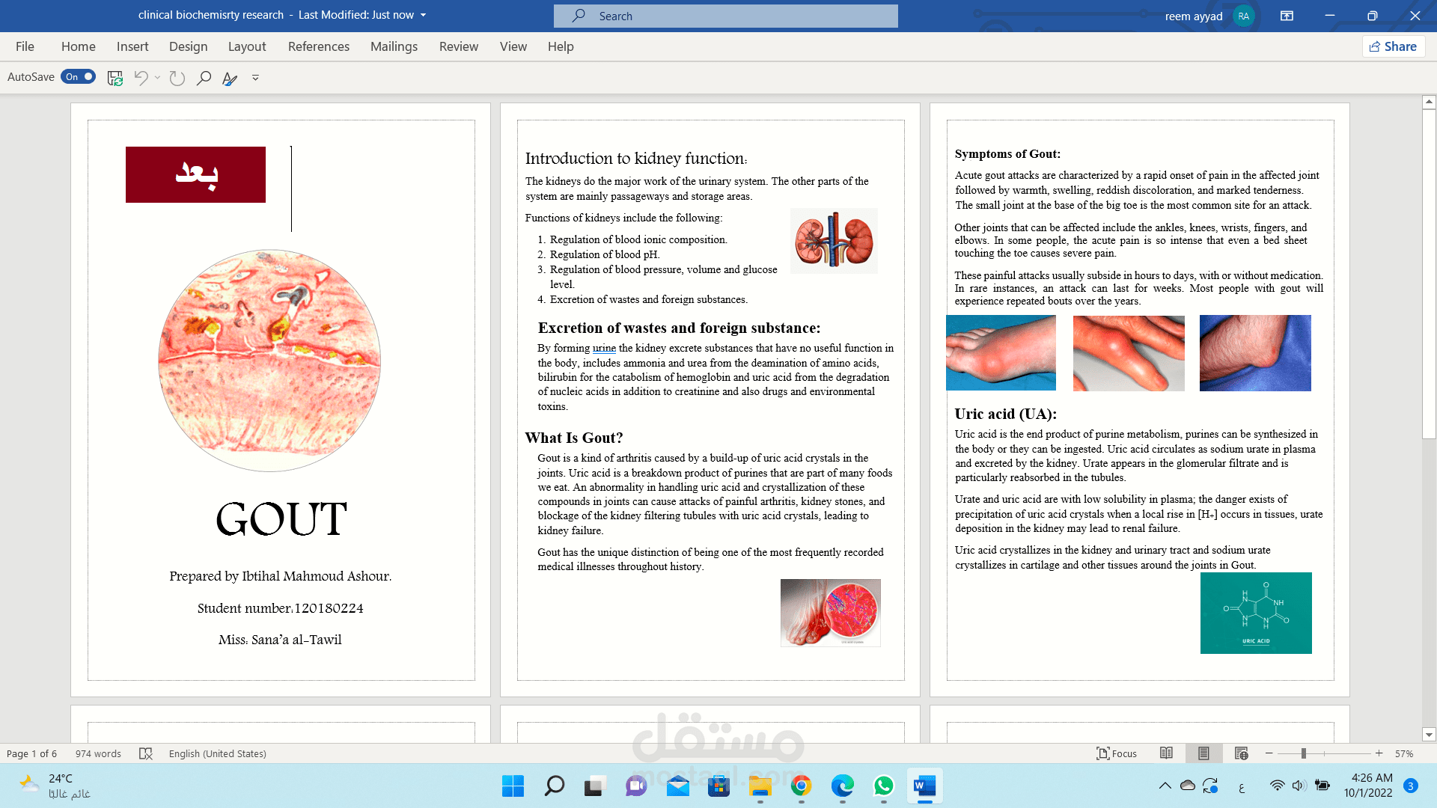Image resolution: width=1437 pixels, height=808 pixels.
Task: Click the Undo arrow icon
Action: (141, 78)
